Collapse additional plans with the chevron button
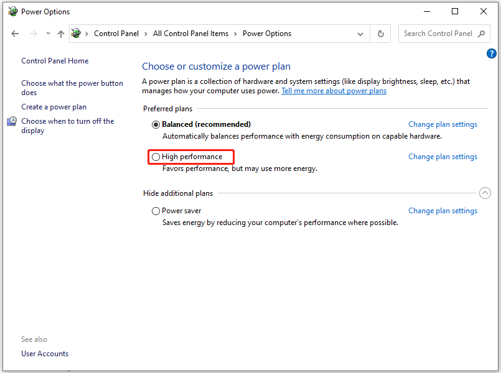Image resolution: width=501 pixels, height=373 pixels. tap(485, 193)
